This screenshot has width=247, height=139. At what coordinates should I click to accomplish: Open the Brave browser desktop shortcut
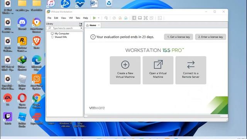click(x=37, y=42)
